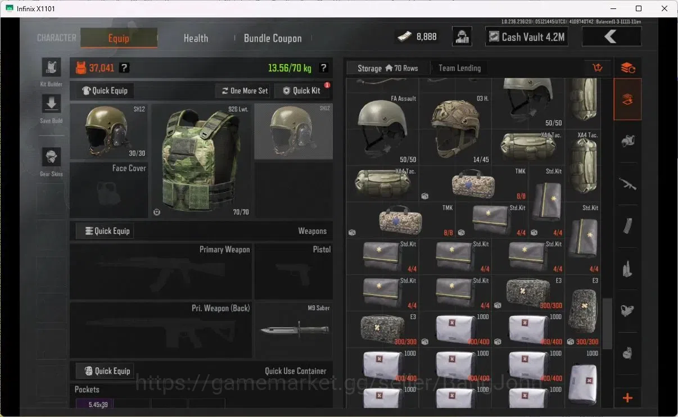Click the orange vest equipment value icon
This screenshot has height=417, width=678.
(x=81, y=68)
